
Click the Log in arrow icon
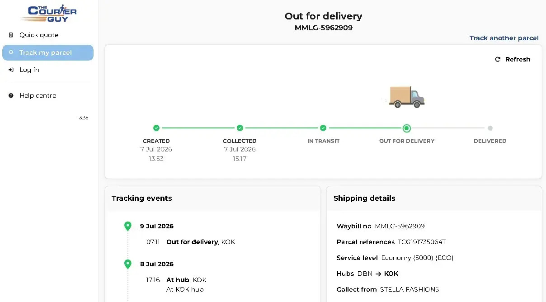[11, 70]
